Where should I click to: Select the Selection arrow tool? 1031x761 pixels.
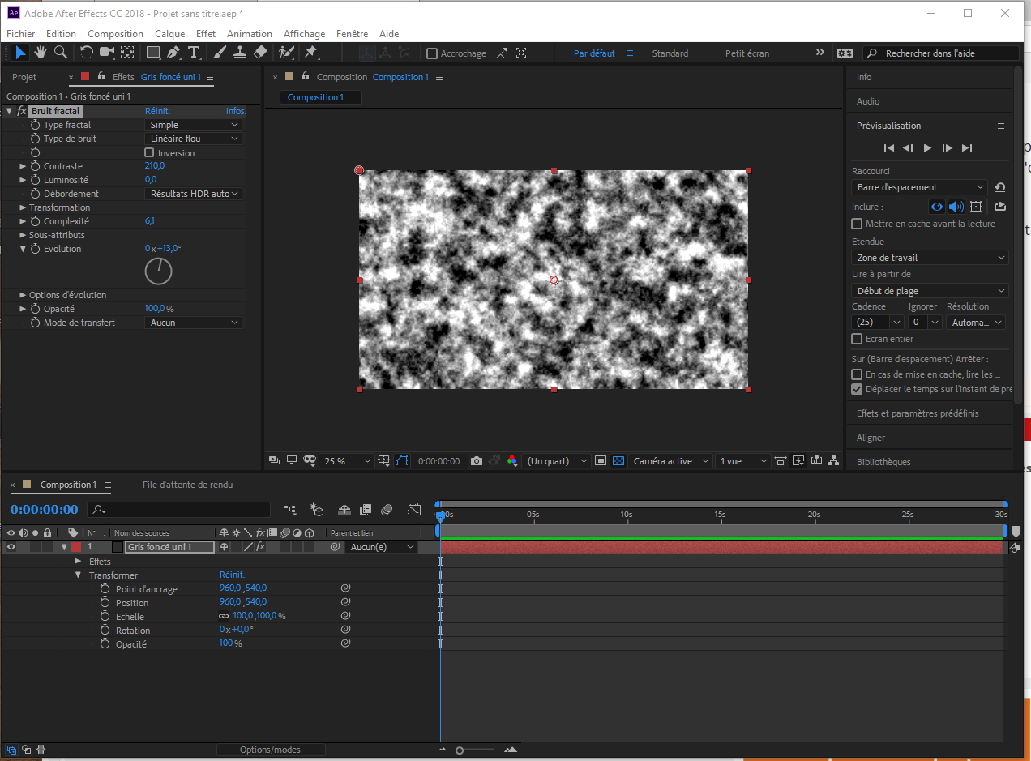[x=20, y=53]
